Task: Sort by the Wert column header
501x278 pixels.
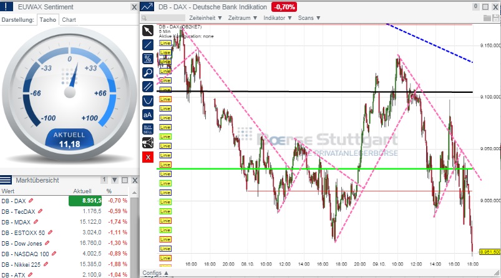Action: click(8, 191)
